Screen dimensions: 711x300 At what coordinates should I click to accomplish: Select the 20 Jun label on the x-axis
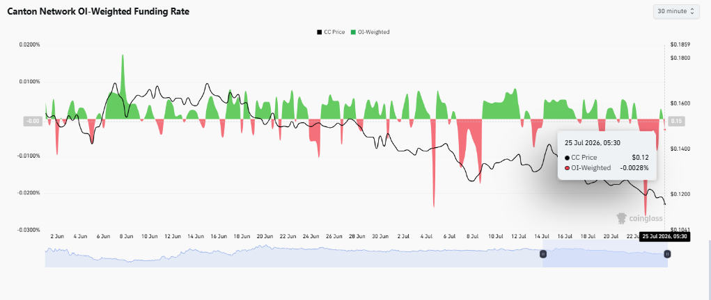pos(265,236)
